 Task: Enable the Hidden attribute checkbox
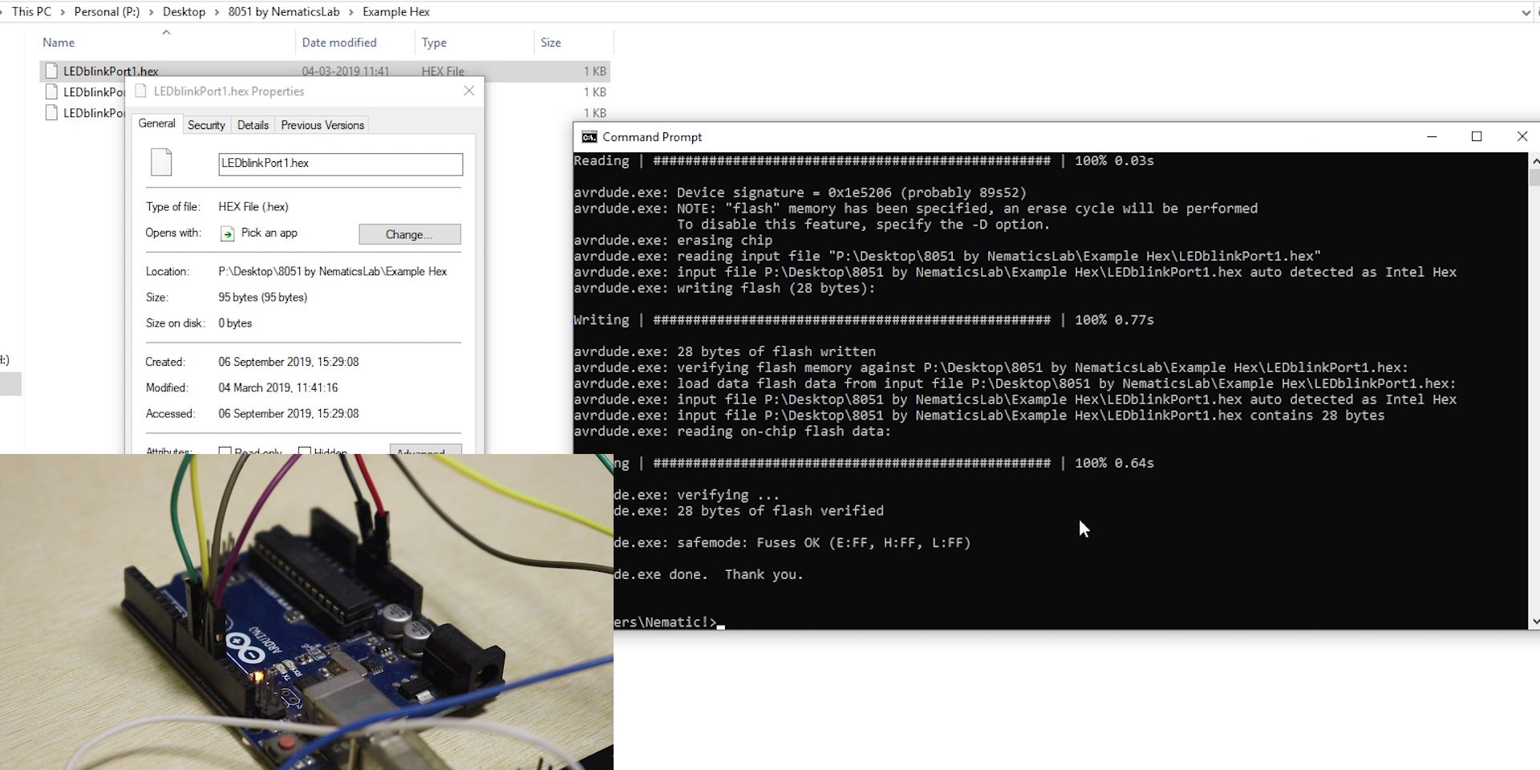pos(303,452)
